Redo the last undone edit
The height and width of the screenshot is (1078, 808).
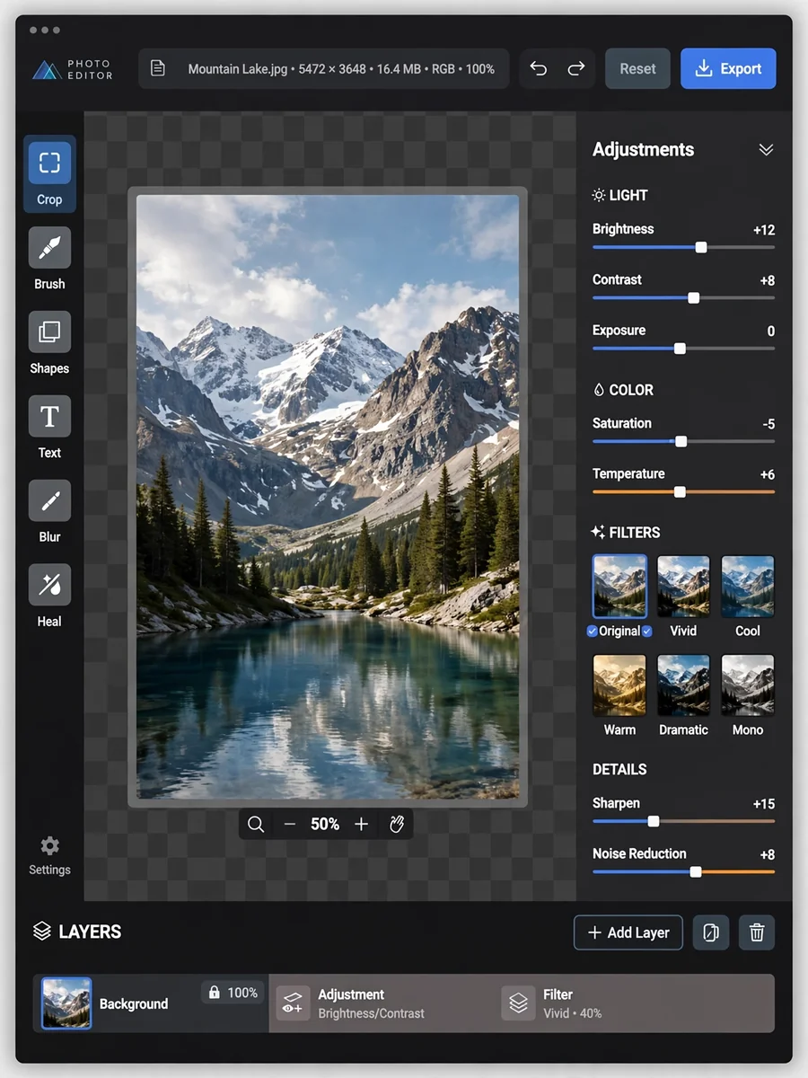(575, 68)
